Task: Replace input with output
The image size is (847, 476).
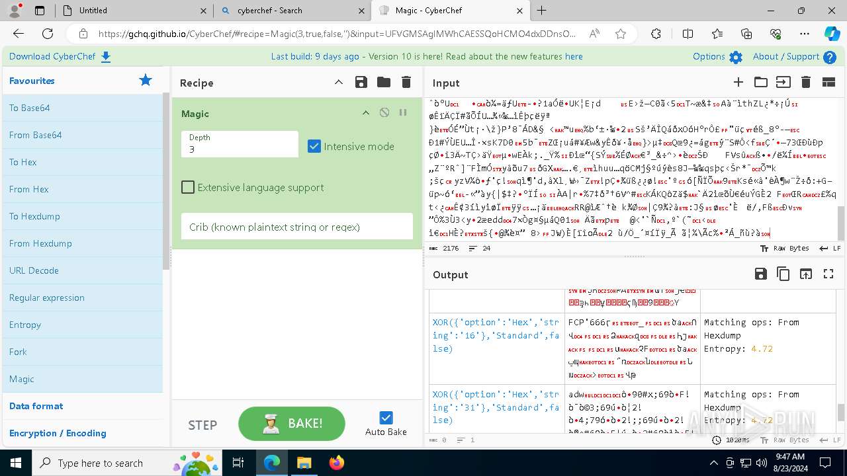Action: tap(806, 274)
